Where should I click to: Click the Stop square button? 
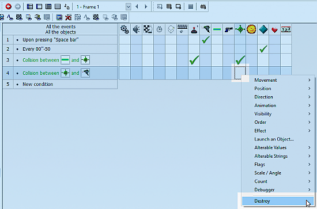(190, 7)
